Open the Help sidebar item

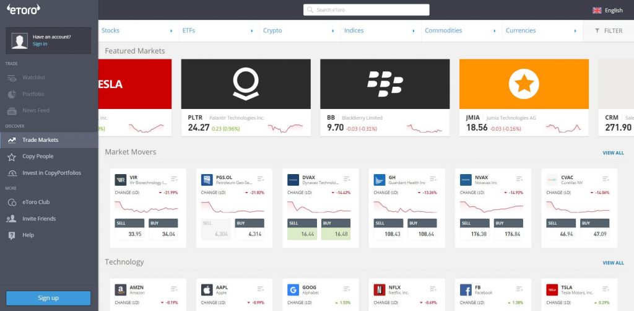[x=28, y=235]
